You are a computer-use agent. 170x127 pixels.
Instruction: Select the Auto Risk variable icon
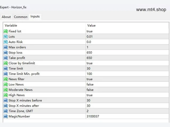click(6, 42)
